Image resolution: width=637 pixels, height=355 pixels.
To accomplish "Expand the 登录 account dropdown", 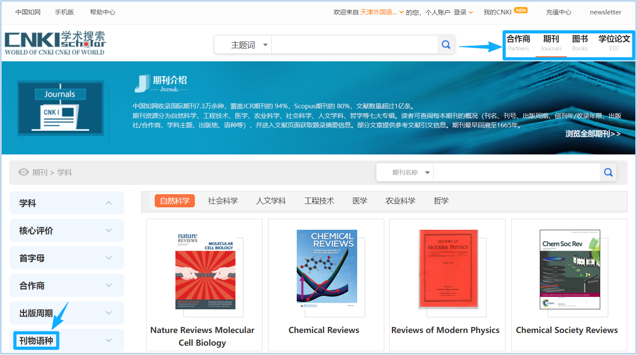I will click(463, 12).
